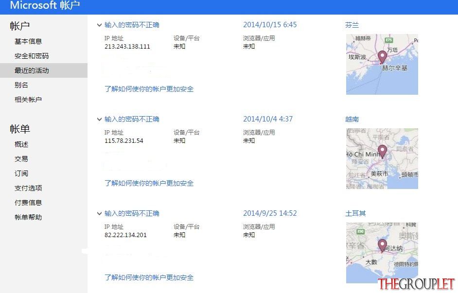
Task: Click 输入的密码不正确 link for Vietnam entry
Action: coord(132,120)
